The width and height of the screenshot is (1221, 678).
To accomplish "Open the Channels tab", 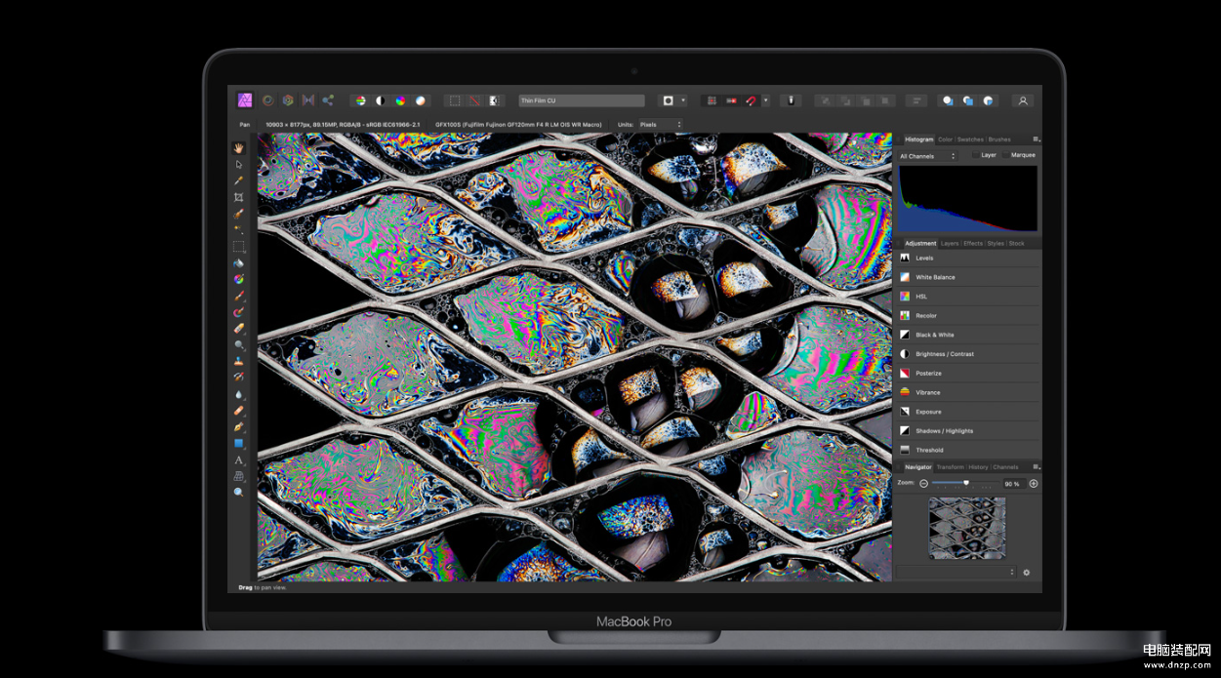I will 1005,467.
